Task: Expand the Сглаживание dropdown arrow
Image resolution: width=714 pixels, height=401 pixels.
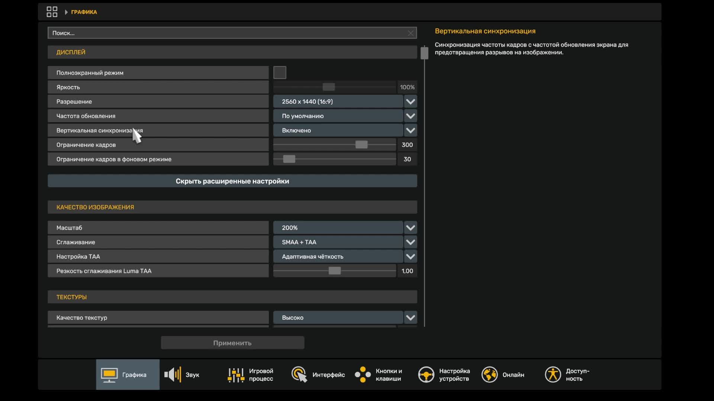Action: pos(411,242)
